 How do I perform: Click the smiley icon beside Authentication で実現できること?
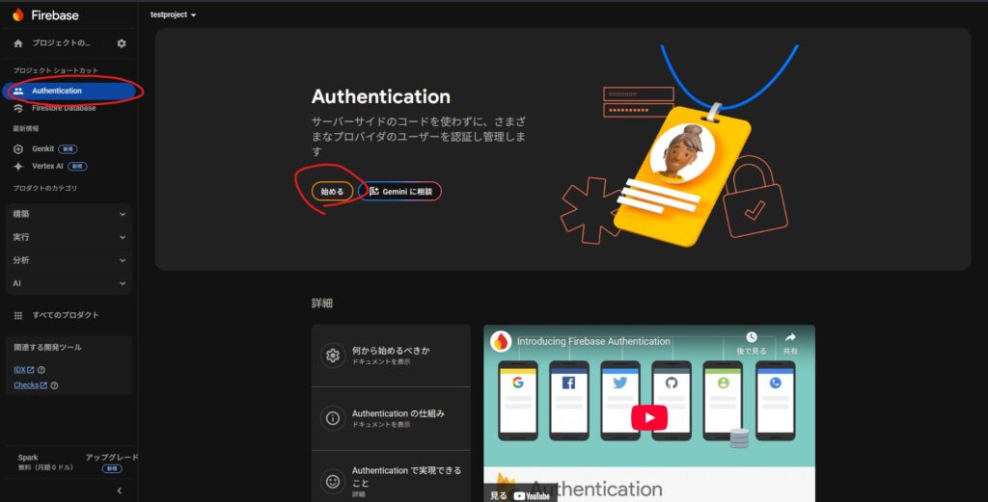333,481
